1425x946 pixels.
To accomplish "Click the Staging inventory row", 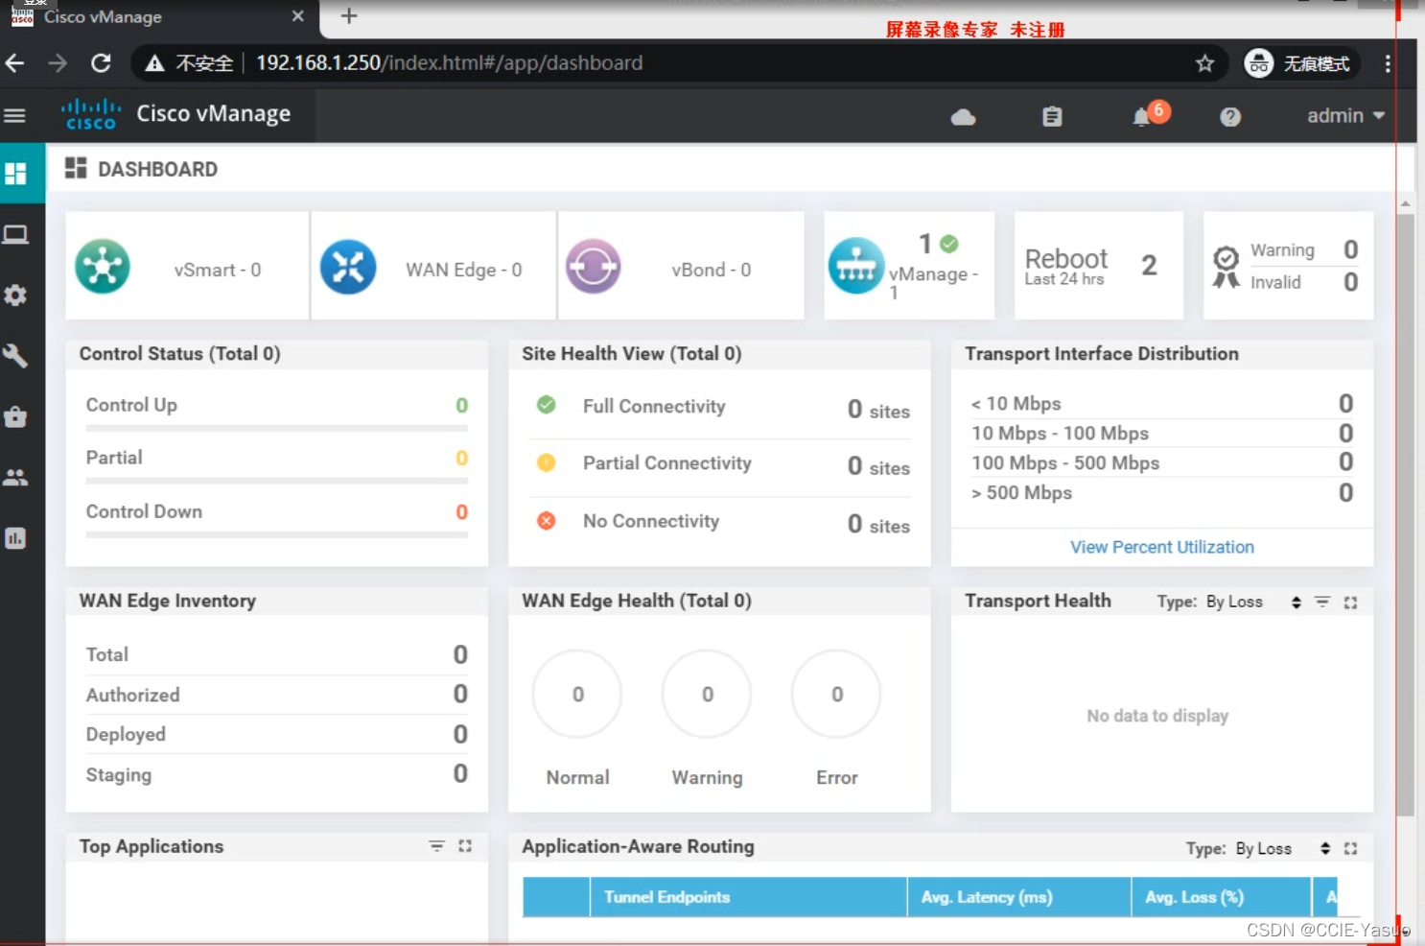I will (x=277, y=774).
